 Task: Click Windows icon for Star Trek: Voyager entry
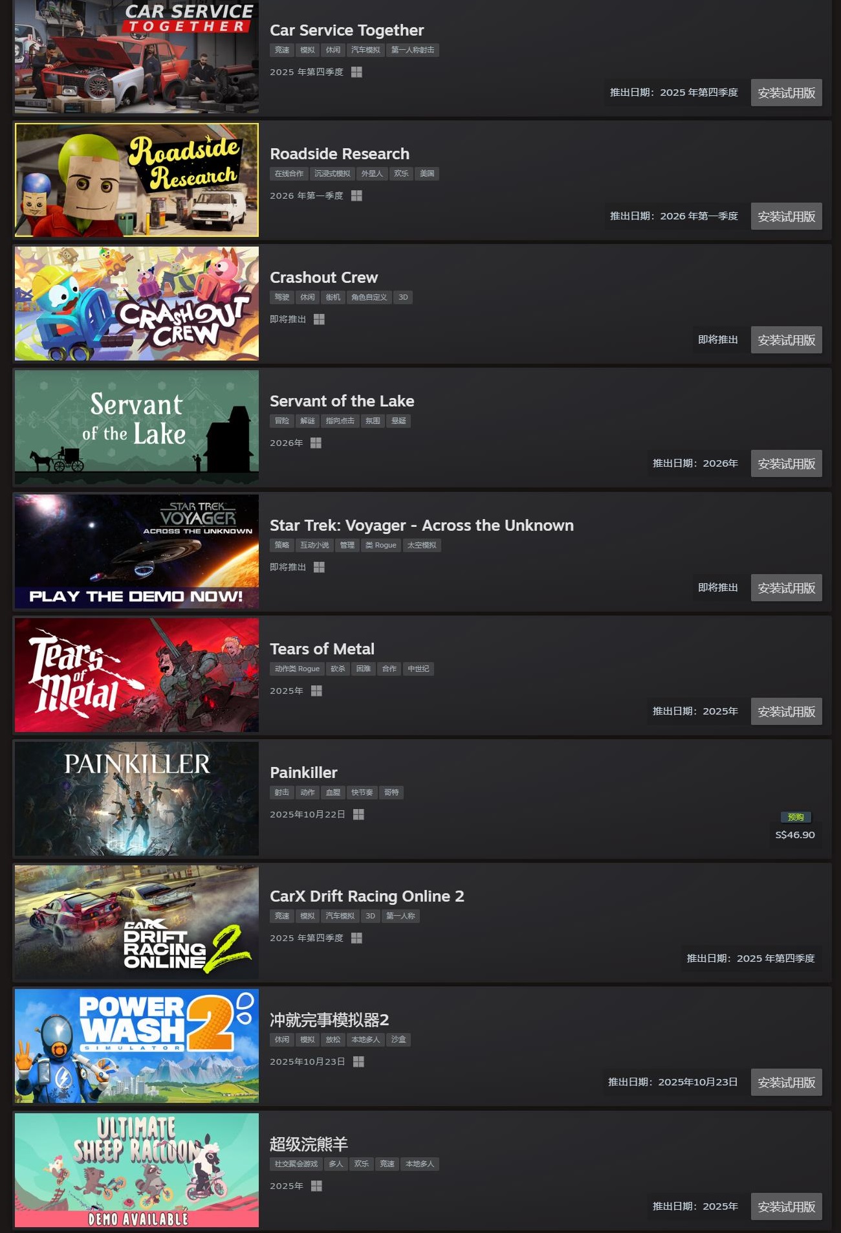[319, 567]
